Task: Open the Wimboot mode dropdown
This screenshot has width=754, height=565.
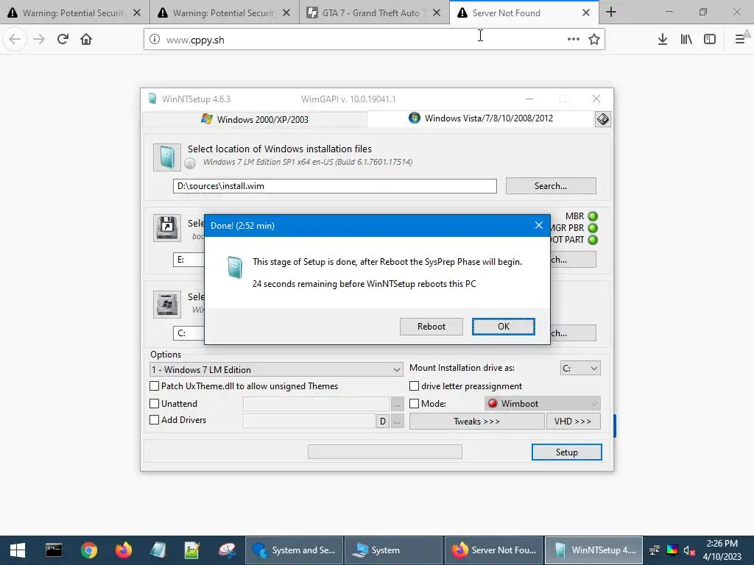Action: click(x=543, y=404)
